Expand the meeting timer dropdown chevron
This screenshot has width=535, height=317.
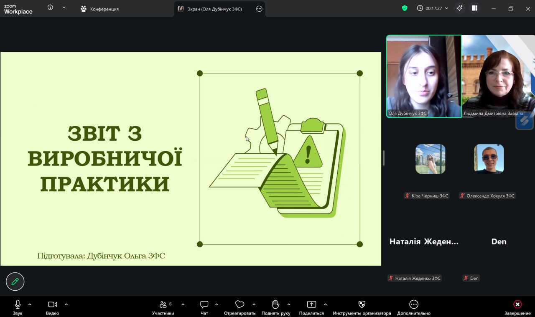pyautogui.click(x=446, y=8)
